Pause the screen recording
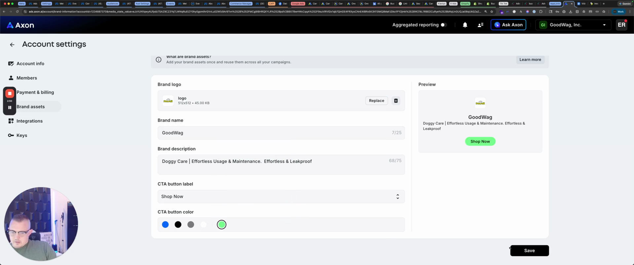The height and width of the screenshot is (265, 634). tap(10, 107)
